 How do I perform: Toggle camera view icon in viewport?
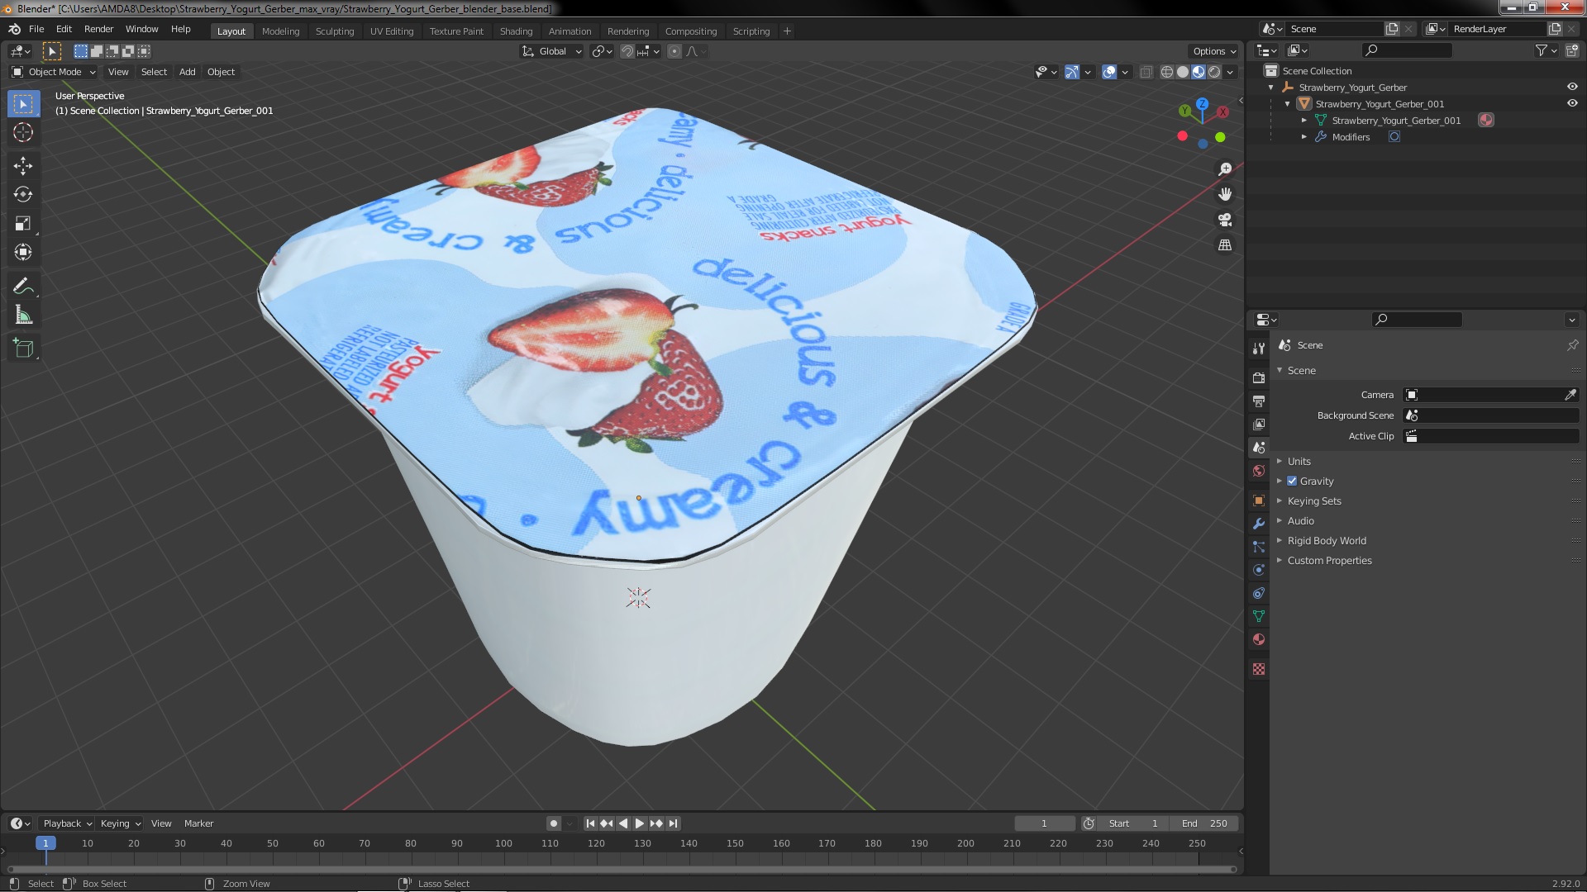pos(1225,220)
